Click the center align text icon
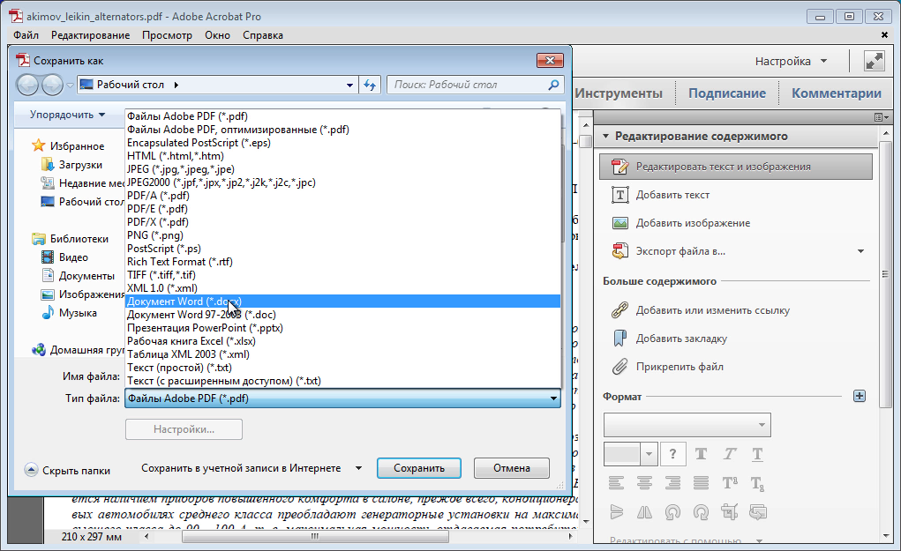The image size is (901, 551). pyautogui.click(x=644, y=483)
